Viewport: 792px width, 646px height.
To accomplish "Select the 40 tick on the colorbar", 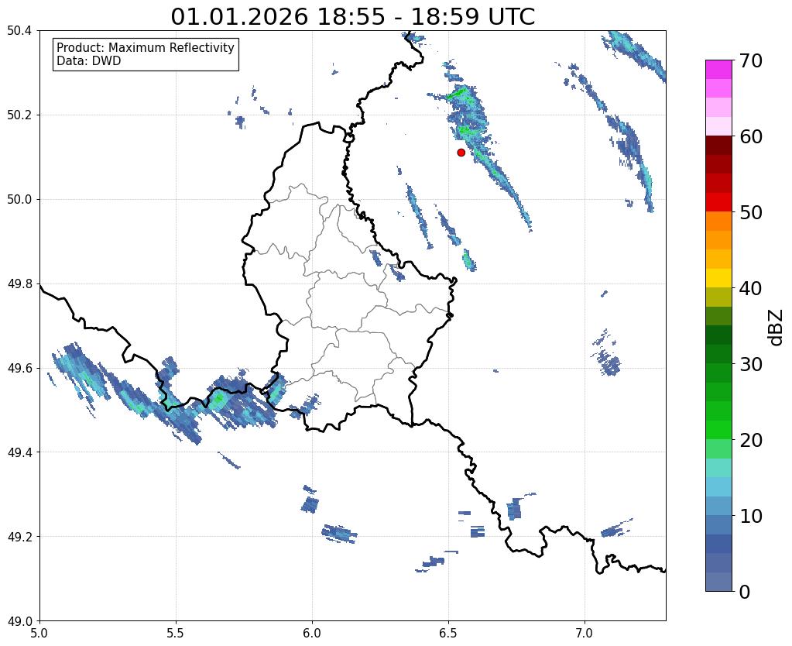I will pyautogui.click(x=750, y=288).
